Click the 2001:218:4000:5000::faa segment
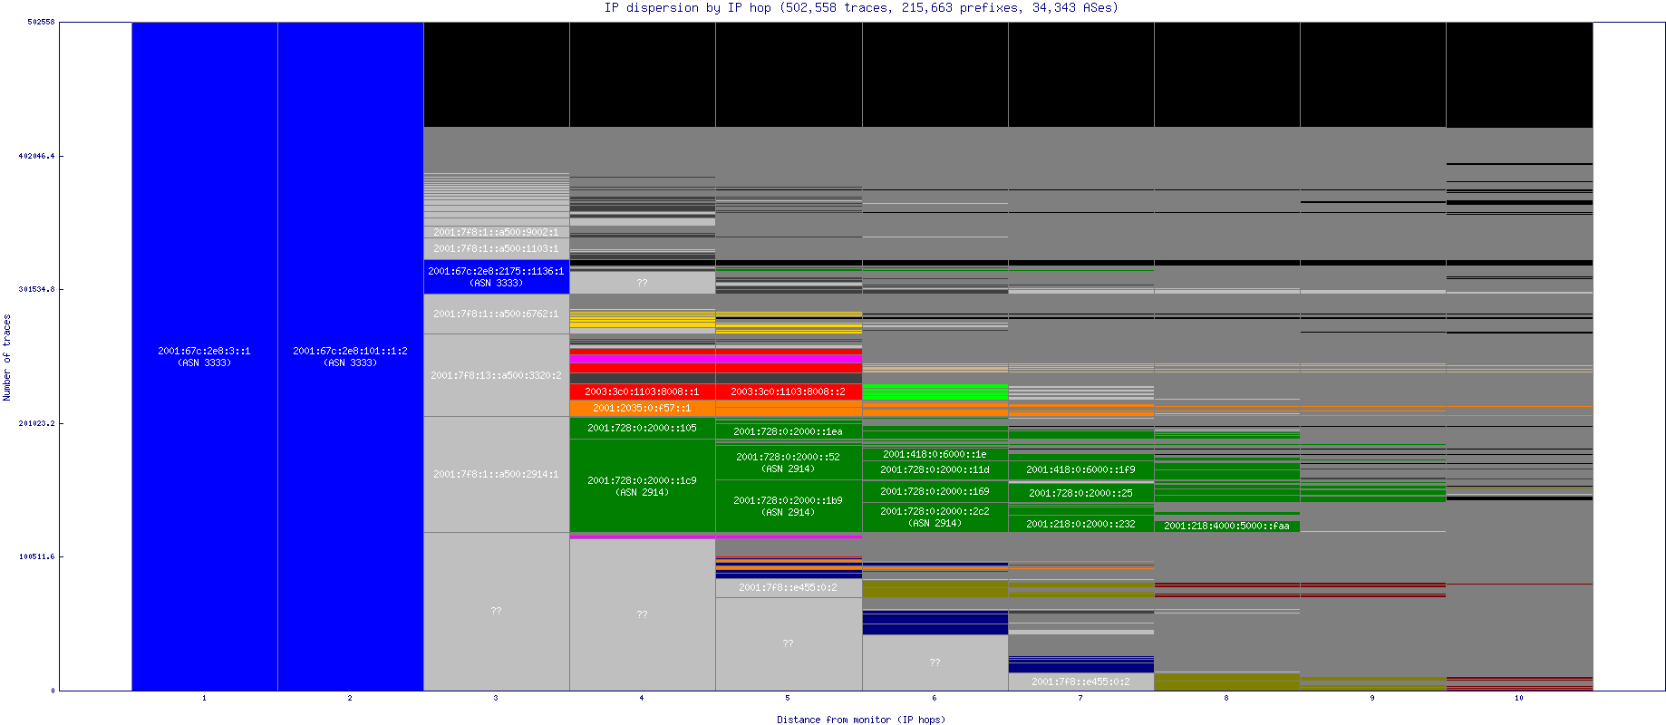This screenshot has height=725, width=1666. [x=1226, y=526]
